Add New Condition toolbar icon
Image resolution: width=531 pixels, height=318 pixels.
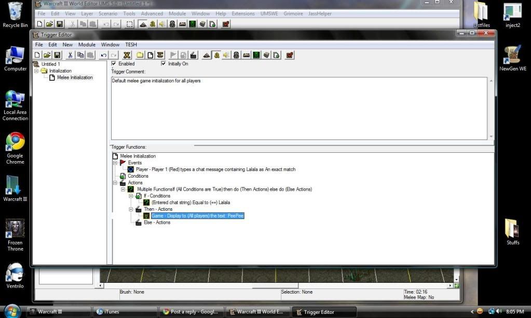point(183,55)
